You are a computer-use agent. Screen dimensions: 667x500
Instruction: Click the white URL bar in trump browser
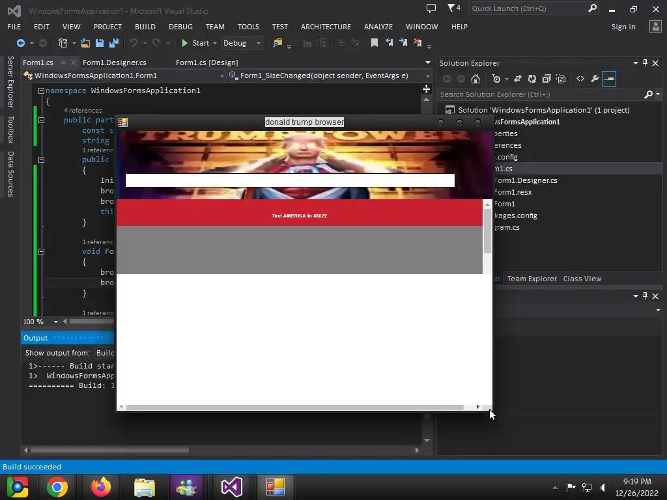tap(290, 180)
